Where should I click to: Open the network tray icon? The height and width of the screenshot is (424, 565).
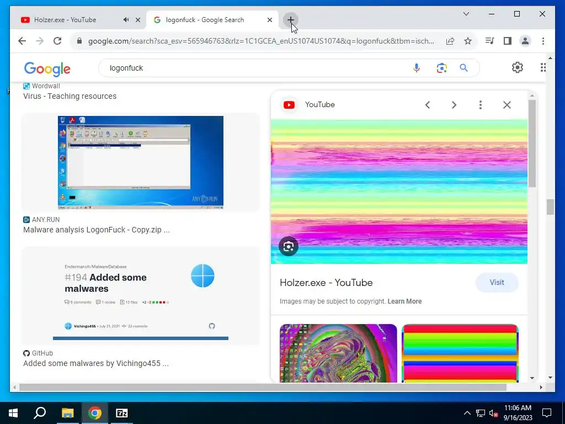tap(481, 413)
